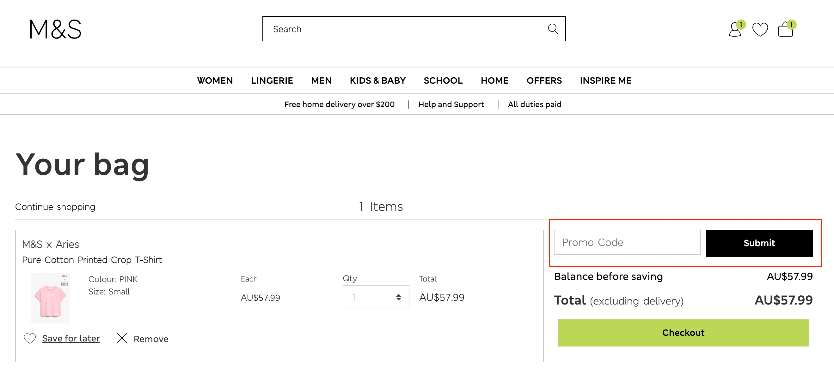Click the Remove link

(x=151, y=339)
